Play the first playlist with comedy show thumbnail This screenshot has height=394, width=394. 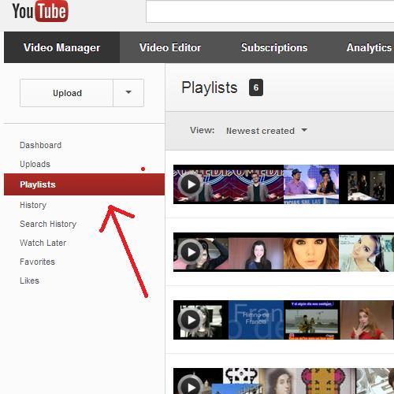(191, 184)
